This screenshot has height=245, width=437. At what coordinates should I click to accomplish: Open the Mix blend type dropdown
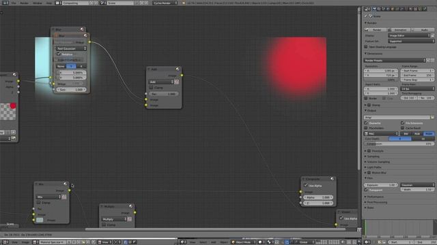pyautogui.click(x=48, y=197)
